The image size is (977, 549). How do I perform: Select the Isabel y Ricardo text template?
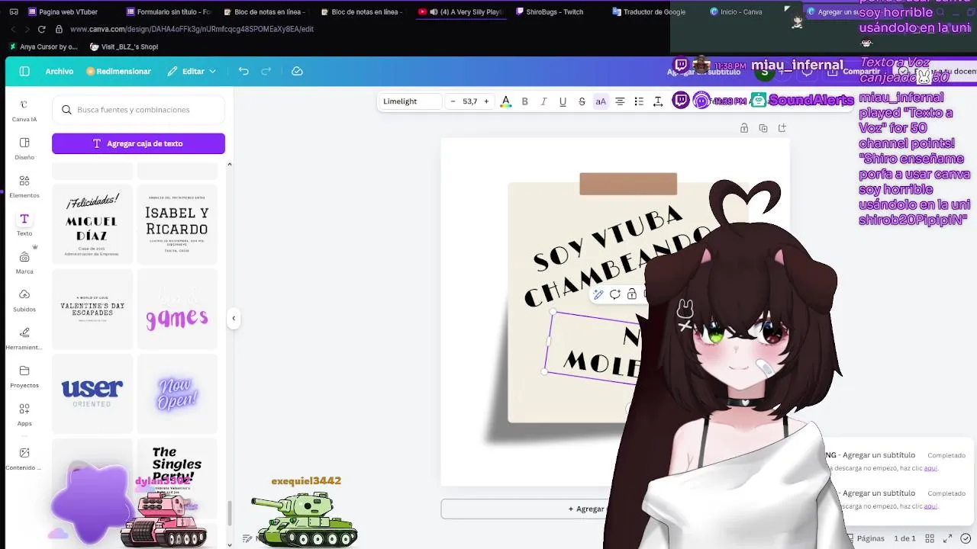(x=177, y=224)
